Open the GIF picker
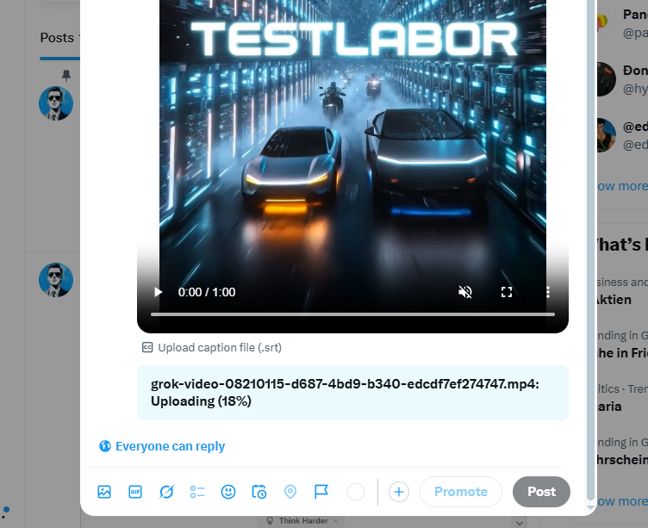The width and height of the screenshot is (648, 528). (x=135, y=492)
